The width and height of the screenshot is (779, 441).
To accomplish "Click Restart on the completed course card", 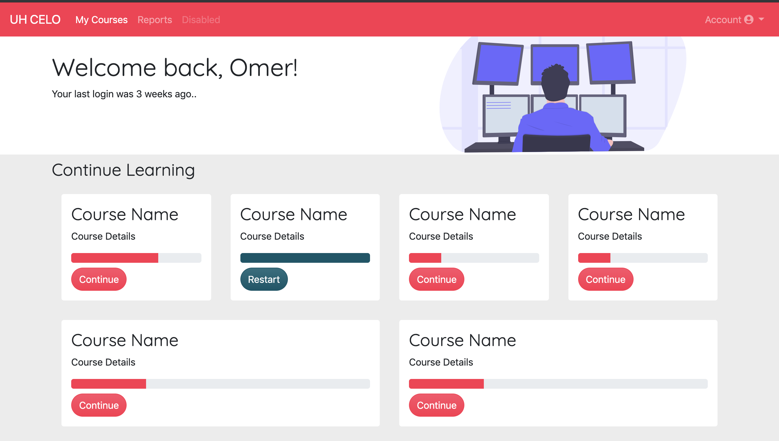I will pos(263,279).
